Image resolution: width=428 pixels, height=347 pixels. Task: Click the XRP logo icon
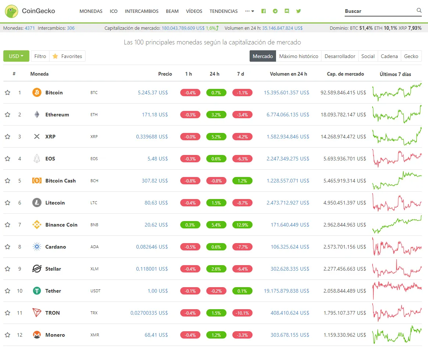[37, 137]
